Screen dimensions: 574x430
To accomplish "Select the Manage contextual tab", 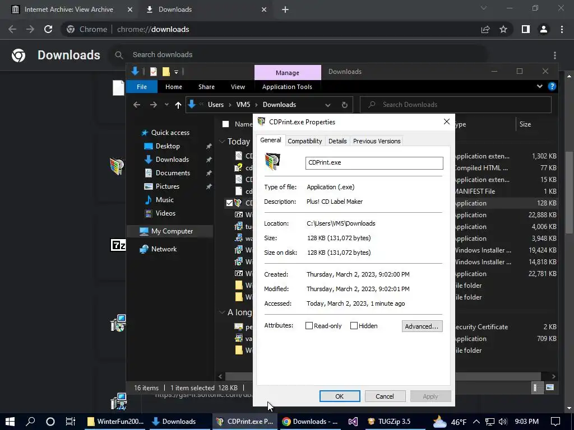I will pyautogui.click(x=288, y=73).
